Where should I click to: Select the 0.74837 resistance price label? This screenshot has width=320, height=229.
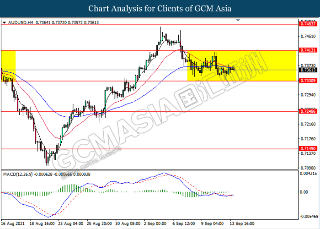[x=308, y=24]
